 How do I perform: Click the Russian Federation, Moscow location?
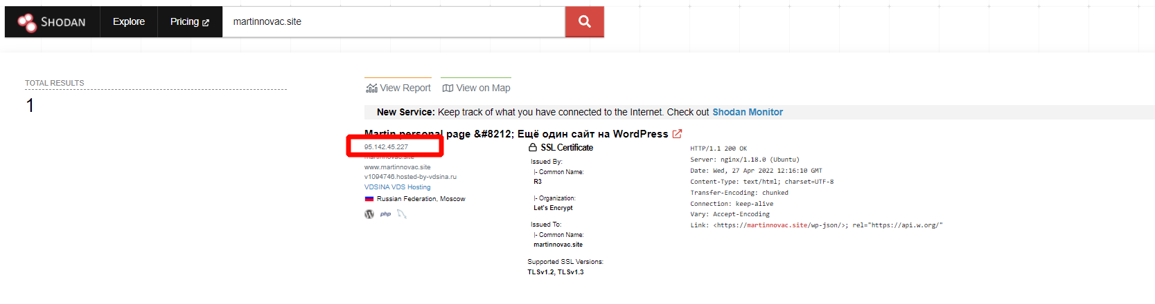point(421,199)
